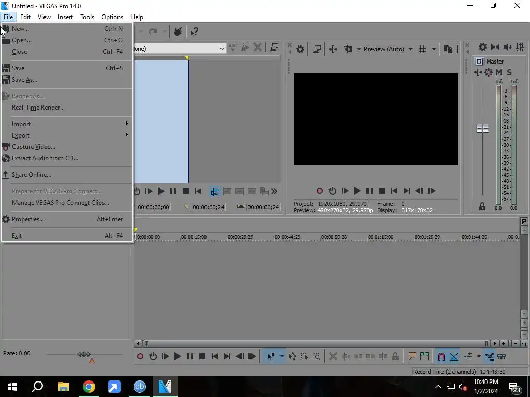Go to end in preview transport
530x397 pixels.
[x=407, y=191]
